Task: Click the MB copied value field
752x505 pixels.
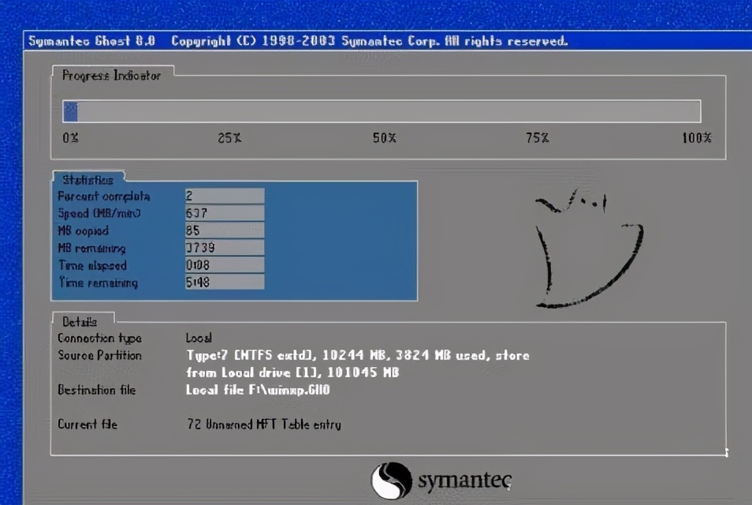Action: (x=225, y=231)
